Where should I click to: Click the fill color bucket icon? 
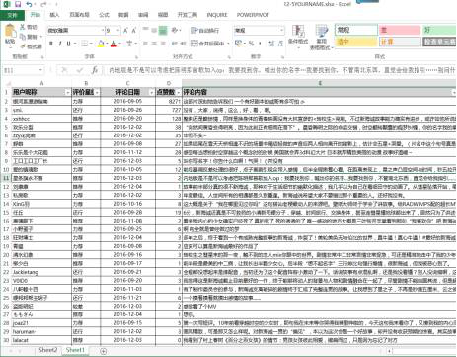pos(101,44)
